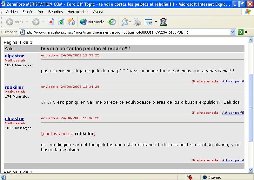Open the Archivo menu
254x180 pixels.
click(12, 12)
